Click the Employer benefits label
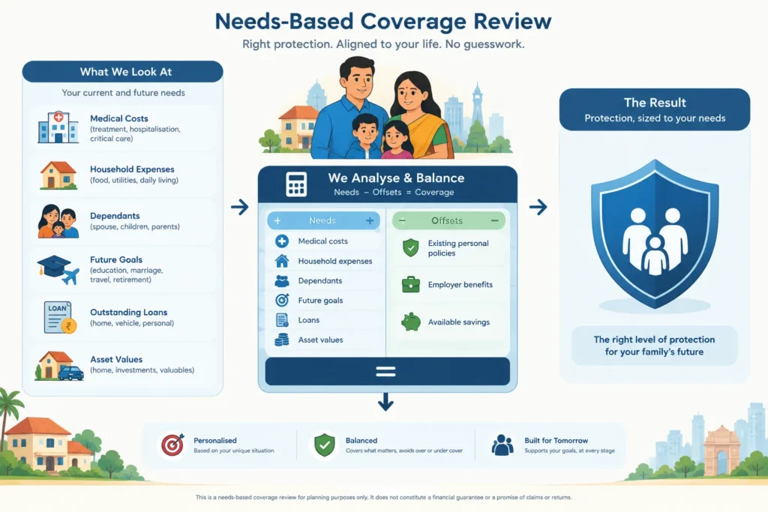768x512 pixels. tap(460, 285)
